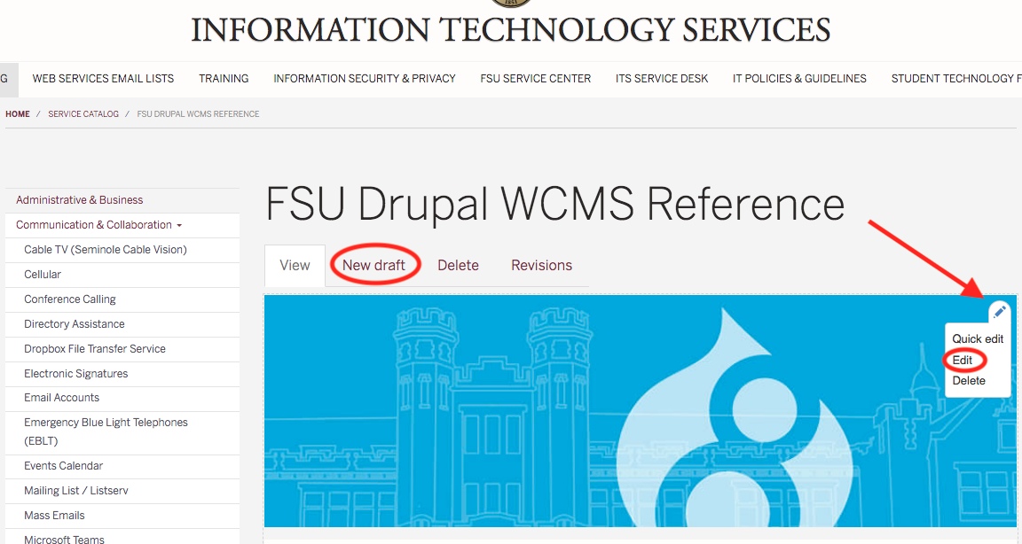Open Administrative & Business sidebar section
This screenshot has height=544, width=1022.
coord(80,199)
